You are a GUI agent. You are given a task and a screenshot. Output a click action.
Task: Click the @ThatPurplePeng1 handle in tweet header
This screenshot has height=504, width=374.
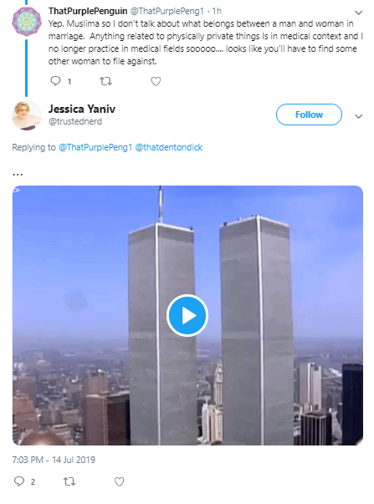click(167, 11)
